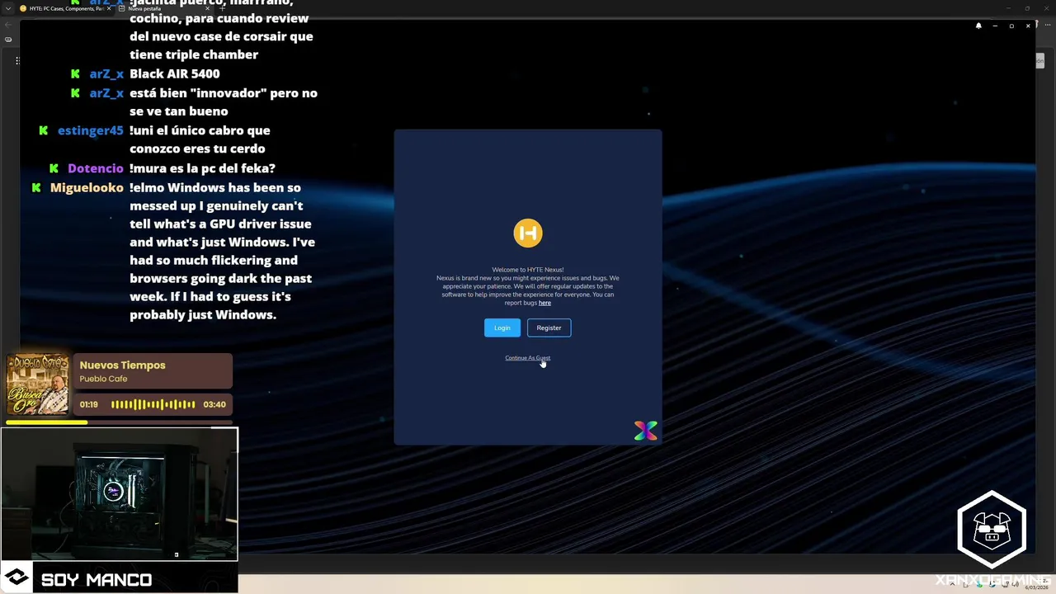Maximize the HYTE Nexus window
Viewport: 1056px width, 594px height.
click(x=1011, y=26)
